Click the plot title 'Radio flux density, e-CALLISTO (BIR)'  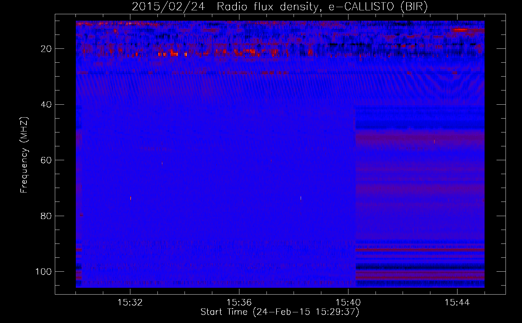[x=322, y=6]
